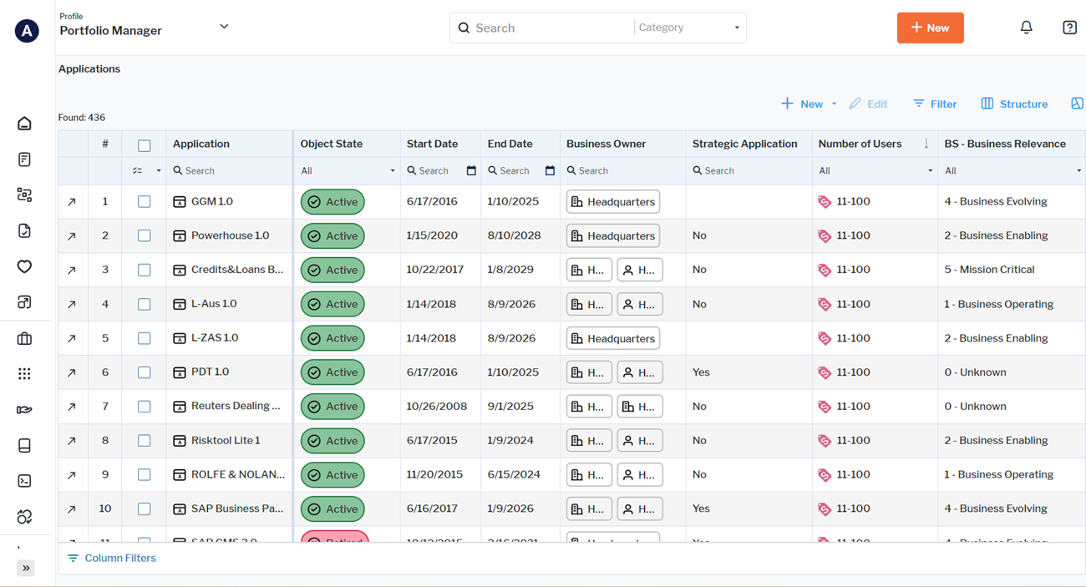1086x587 pixels.
Task: Open the Structure option in toolbar
Action: pyautogui.click(x=1014, y=104)
